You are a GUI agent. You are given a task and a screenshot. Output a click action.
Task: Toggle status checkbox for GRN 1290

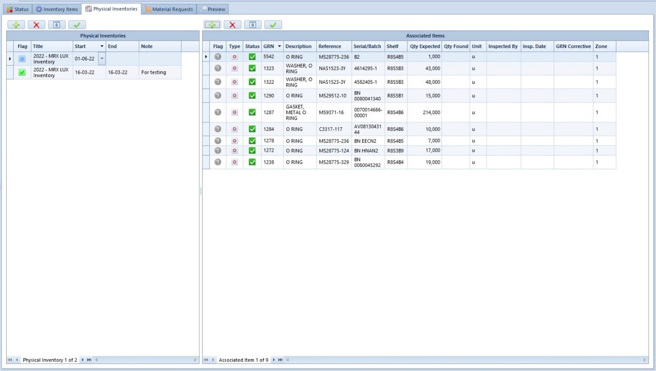click(x=252, y=95)
